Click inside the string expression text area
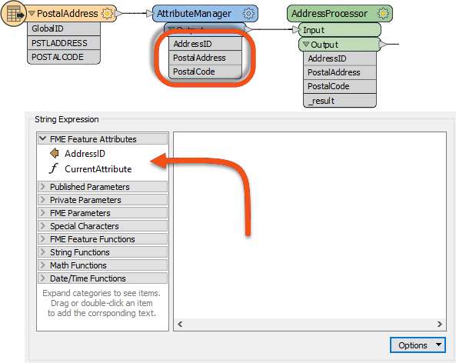Screen dimensions: 456x363 (310, 225)
